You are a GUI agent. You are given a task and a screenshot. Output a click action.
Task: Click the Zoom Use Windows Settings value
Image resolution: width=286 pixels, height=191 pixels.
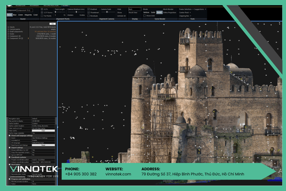[43, 138]
